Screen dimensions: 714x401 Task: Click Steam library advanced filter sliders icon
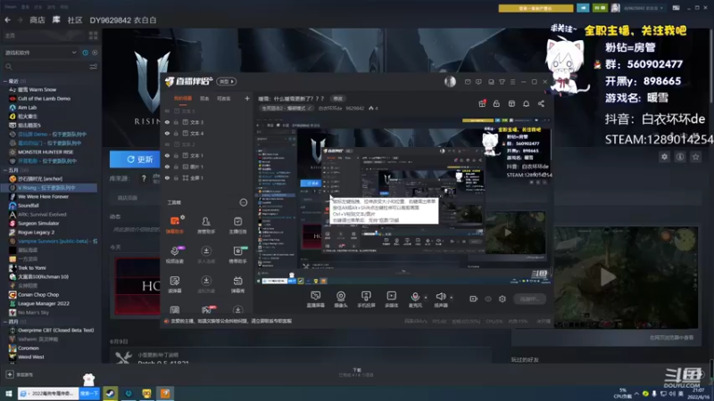[94, 67]
